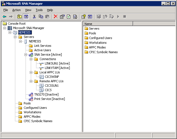Toggle the show/hide console tree button
This screenshot has width=177, height=139.
pos(26,17)
